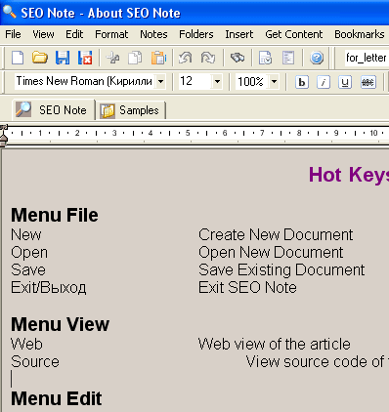Open the font name dropdown
Image resolution: width=389 pixels, height=412 pixels.
click(x=160, y=81)
